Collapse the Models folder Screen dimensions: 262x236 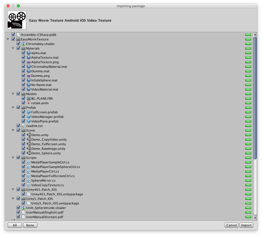coord(13,94)
